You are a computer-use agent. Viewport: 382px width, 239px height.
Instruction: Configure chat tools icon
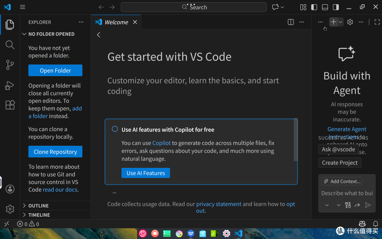[x=348, y=205]
